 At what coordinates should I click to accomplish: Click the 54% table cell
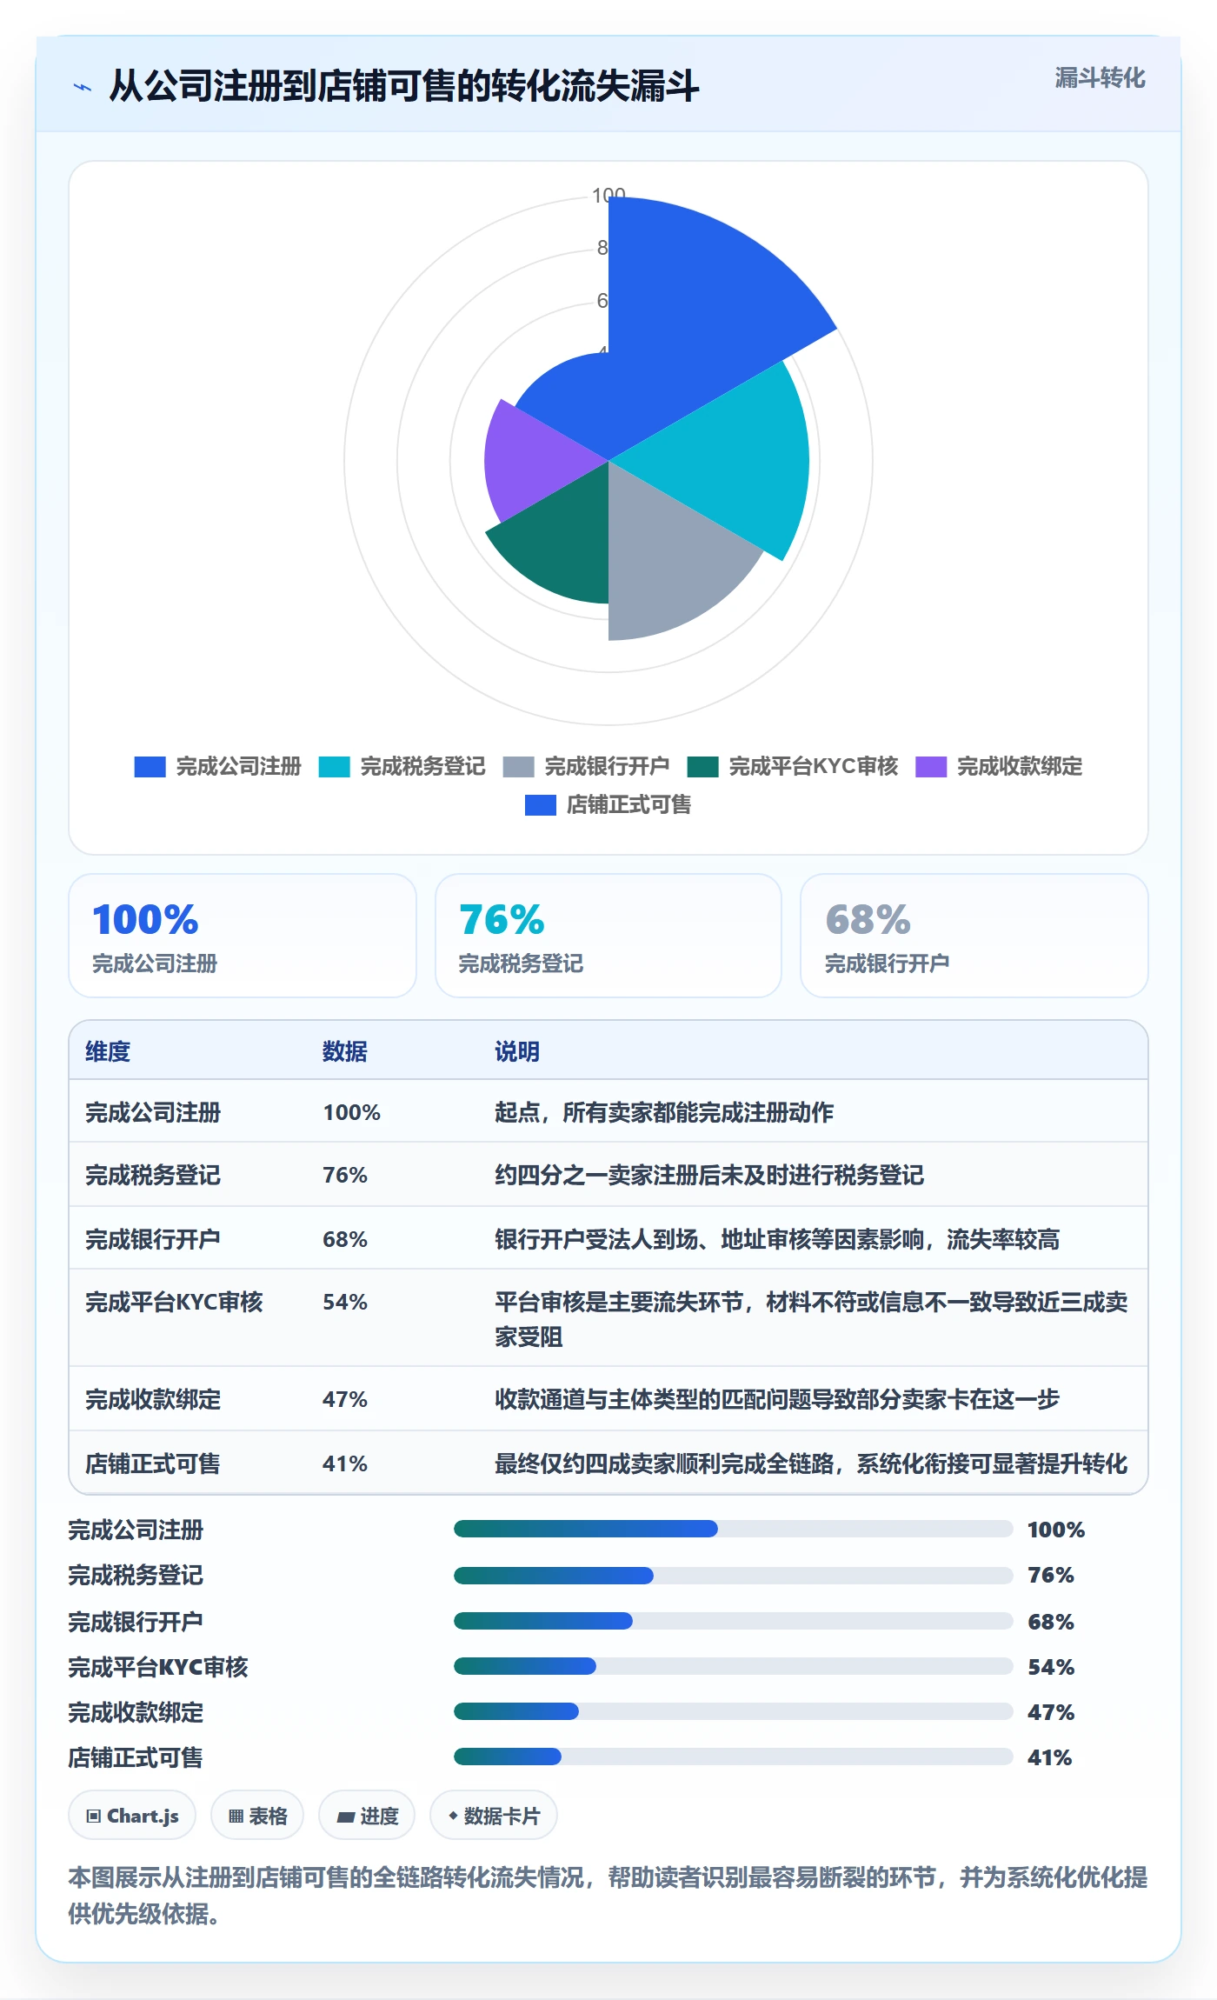coord(345,1302)
